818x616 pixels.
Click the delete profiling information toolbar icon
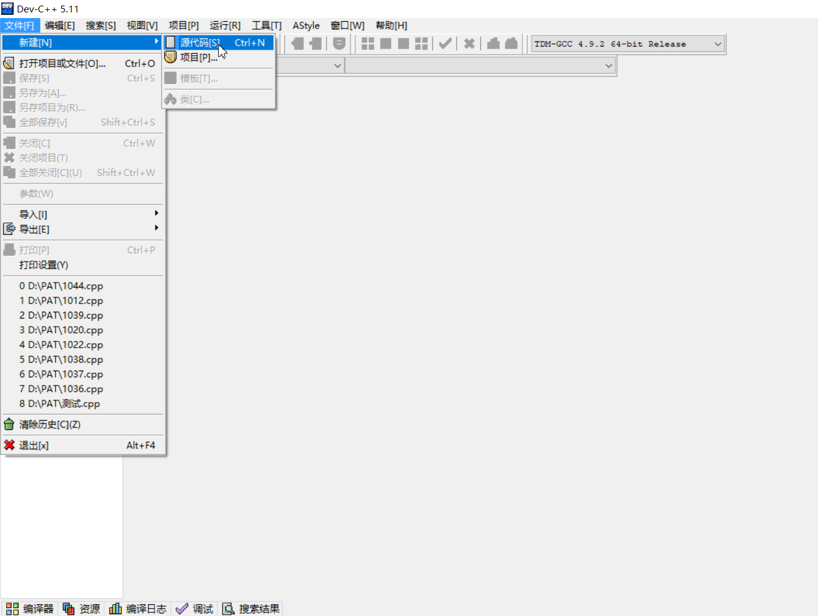pos(511,43)
